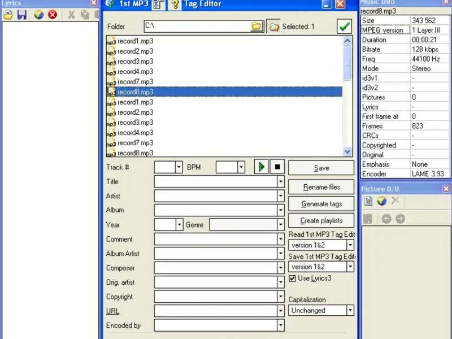Expand Genre dropdown
This screenshot has height=339, width=452.
click(280, 224)
